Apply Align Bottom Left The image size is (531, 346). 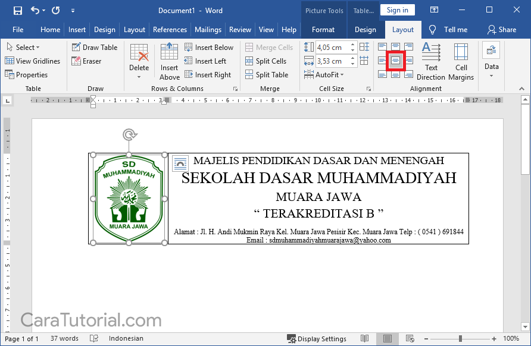click(382, 74)
